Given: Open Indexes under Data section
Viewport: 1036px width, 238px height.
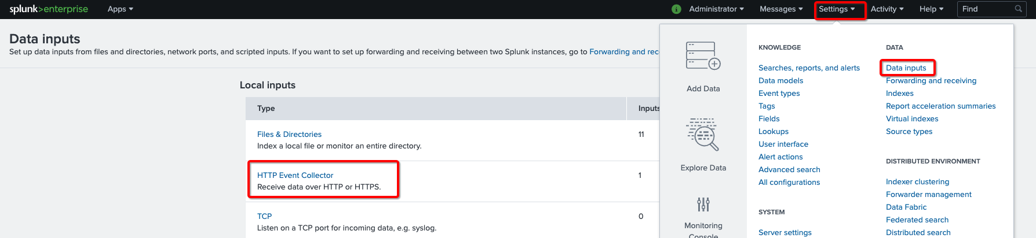Looking at the screenshot, I should click(x=899, y=93).
